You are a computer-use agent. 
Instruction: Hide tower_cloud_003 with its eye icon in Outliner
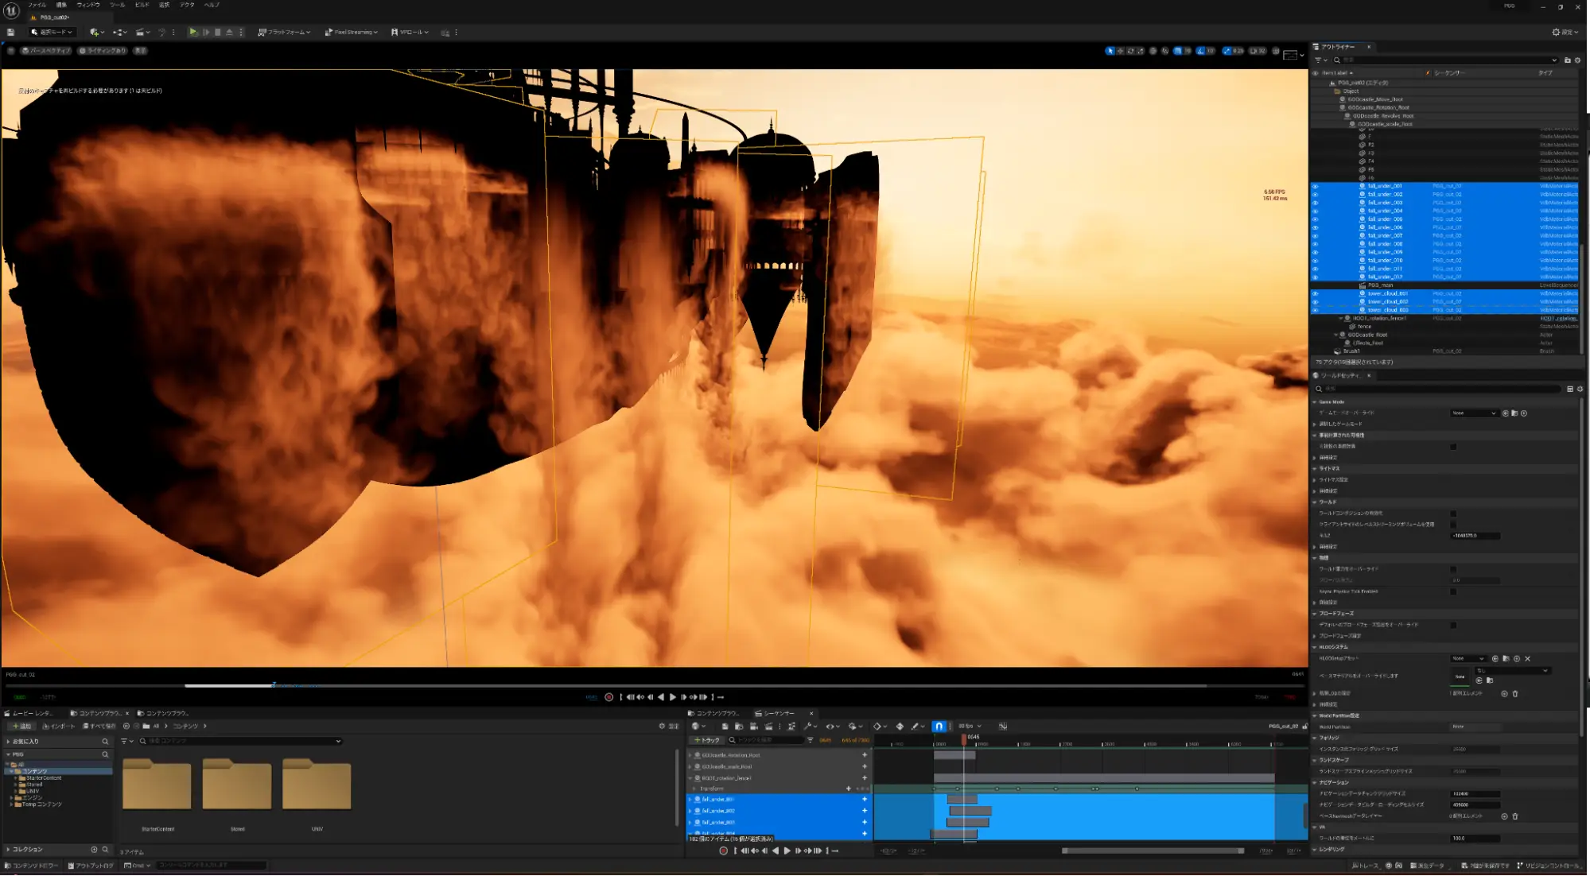click(x=1315, y=310)
